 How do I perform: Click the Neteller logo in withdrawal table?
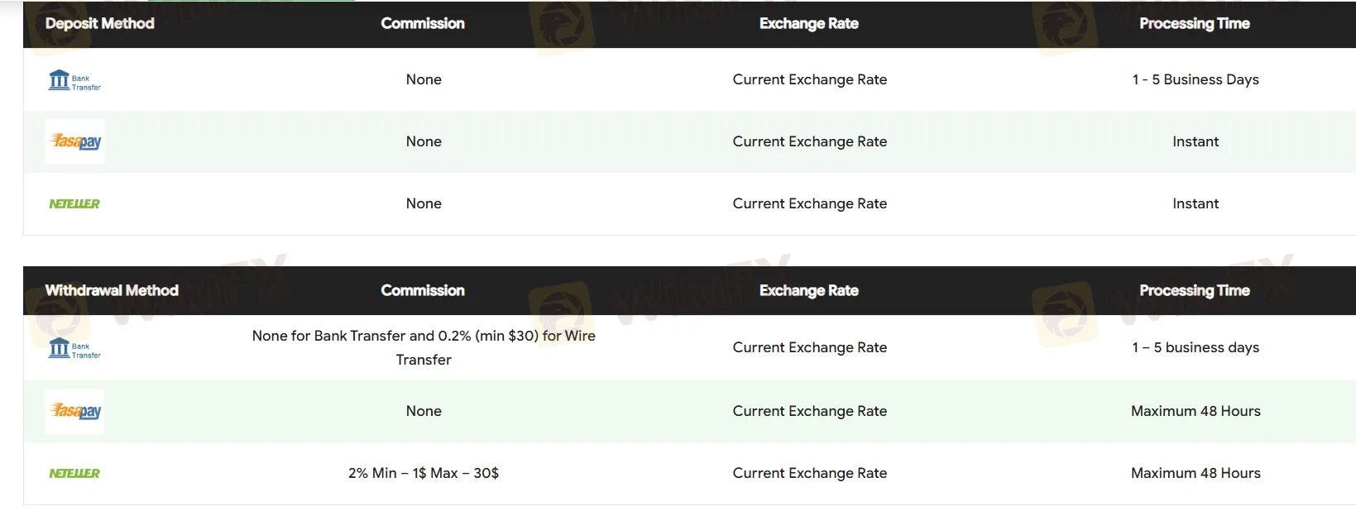pyautogui.click(x=74, y=473)
